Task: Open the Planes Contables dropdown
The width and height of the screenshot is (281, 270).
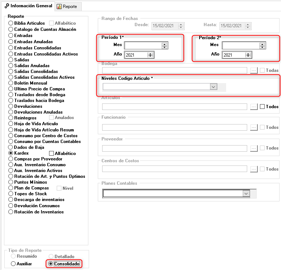Action: (x=246, y=194)
